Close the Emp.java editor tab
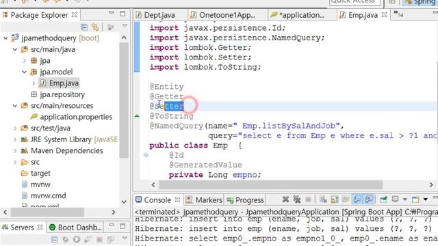Image resolution: width=438 pixels, height=246 pixels. coord(385,14)
